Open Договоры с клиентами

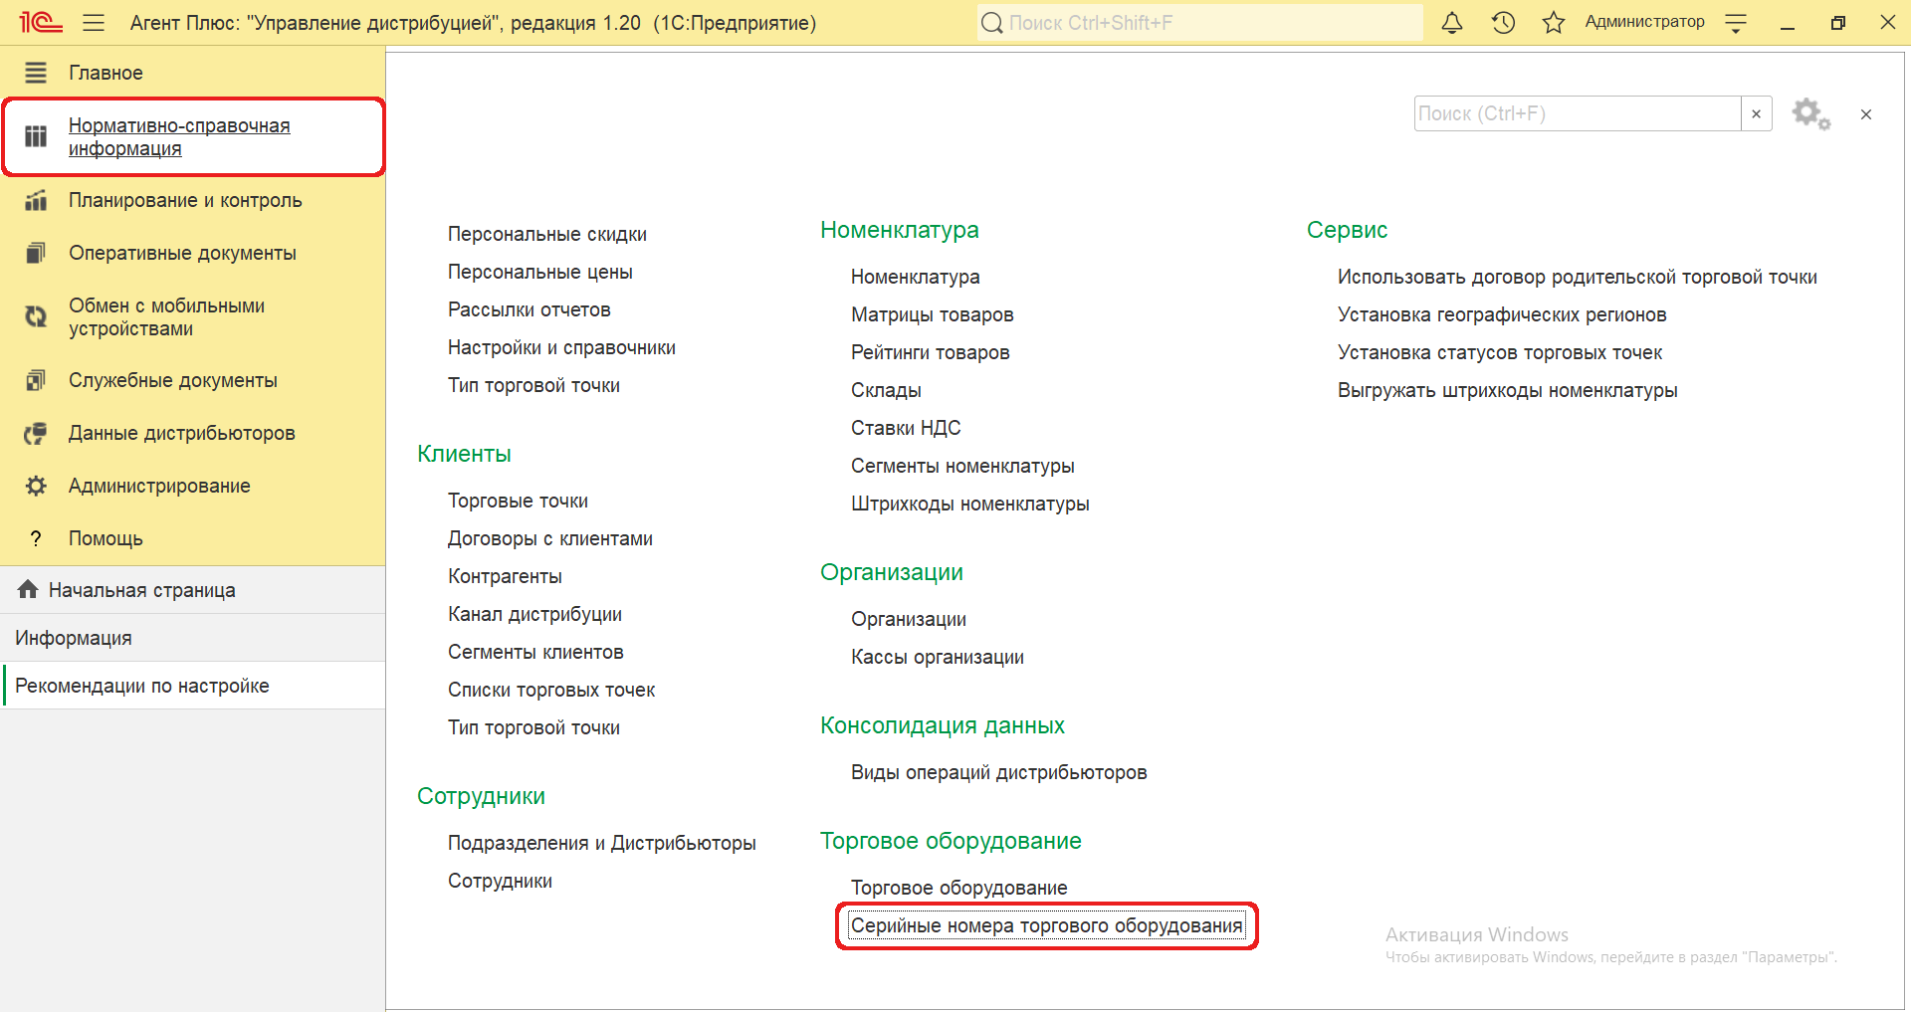(550, 538)
